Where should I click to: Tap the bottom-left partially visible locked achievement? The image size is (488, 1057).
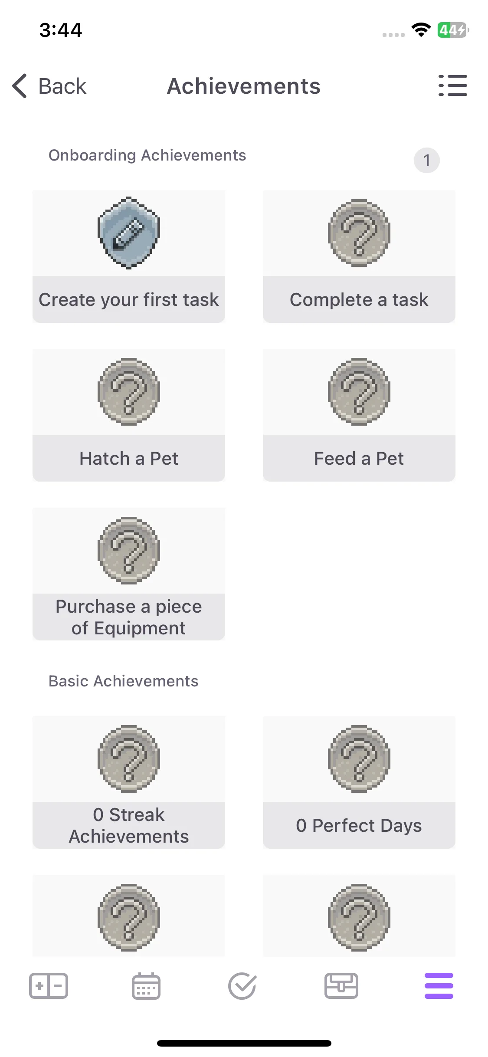129,916
